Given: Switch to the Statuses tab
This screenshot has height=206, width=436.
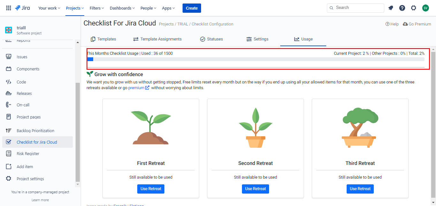Looking at the screenshot, I should pyautogui.click(x=211, y=39).
